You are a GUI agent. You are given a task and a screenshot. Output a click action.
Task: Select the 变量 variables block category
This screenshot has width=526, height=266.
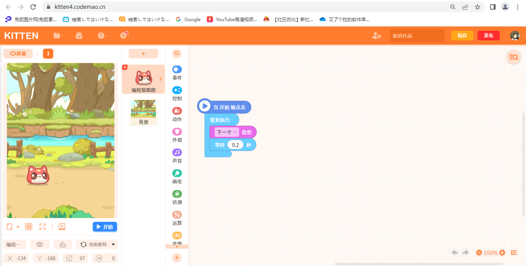[177, 238]
